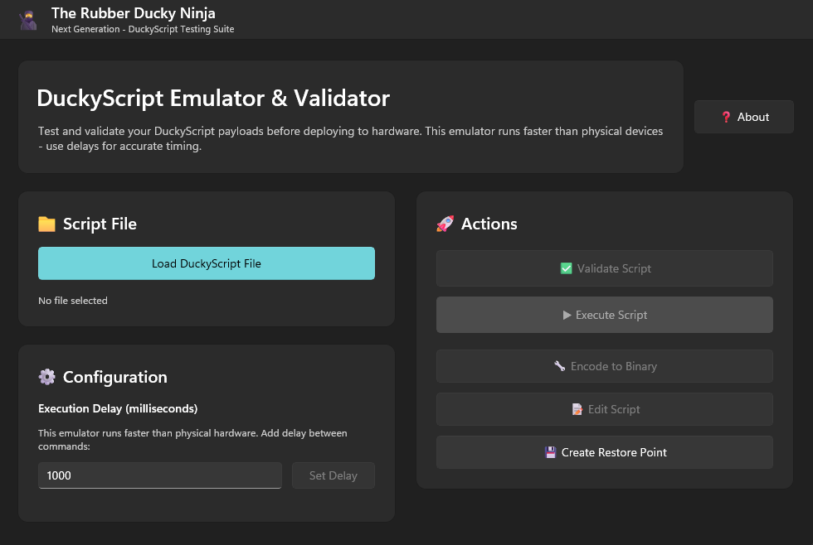Click the floppy disk icon on Create Restore Point
Image resolution: width=813 pixels, height=545 pixels.
point(551,452)
